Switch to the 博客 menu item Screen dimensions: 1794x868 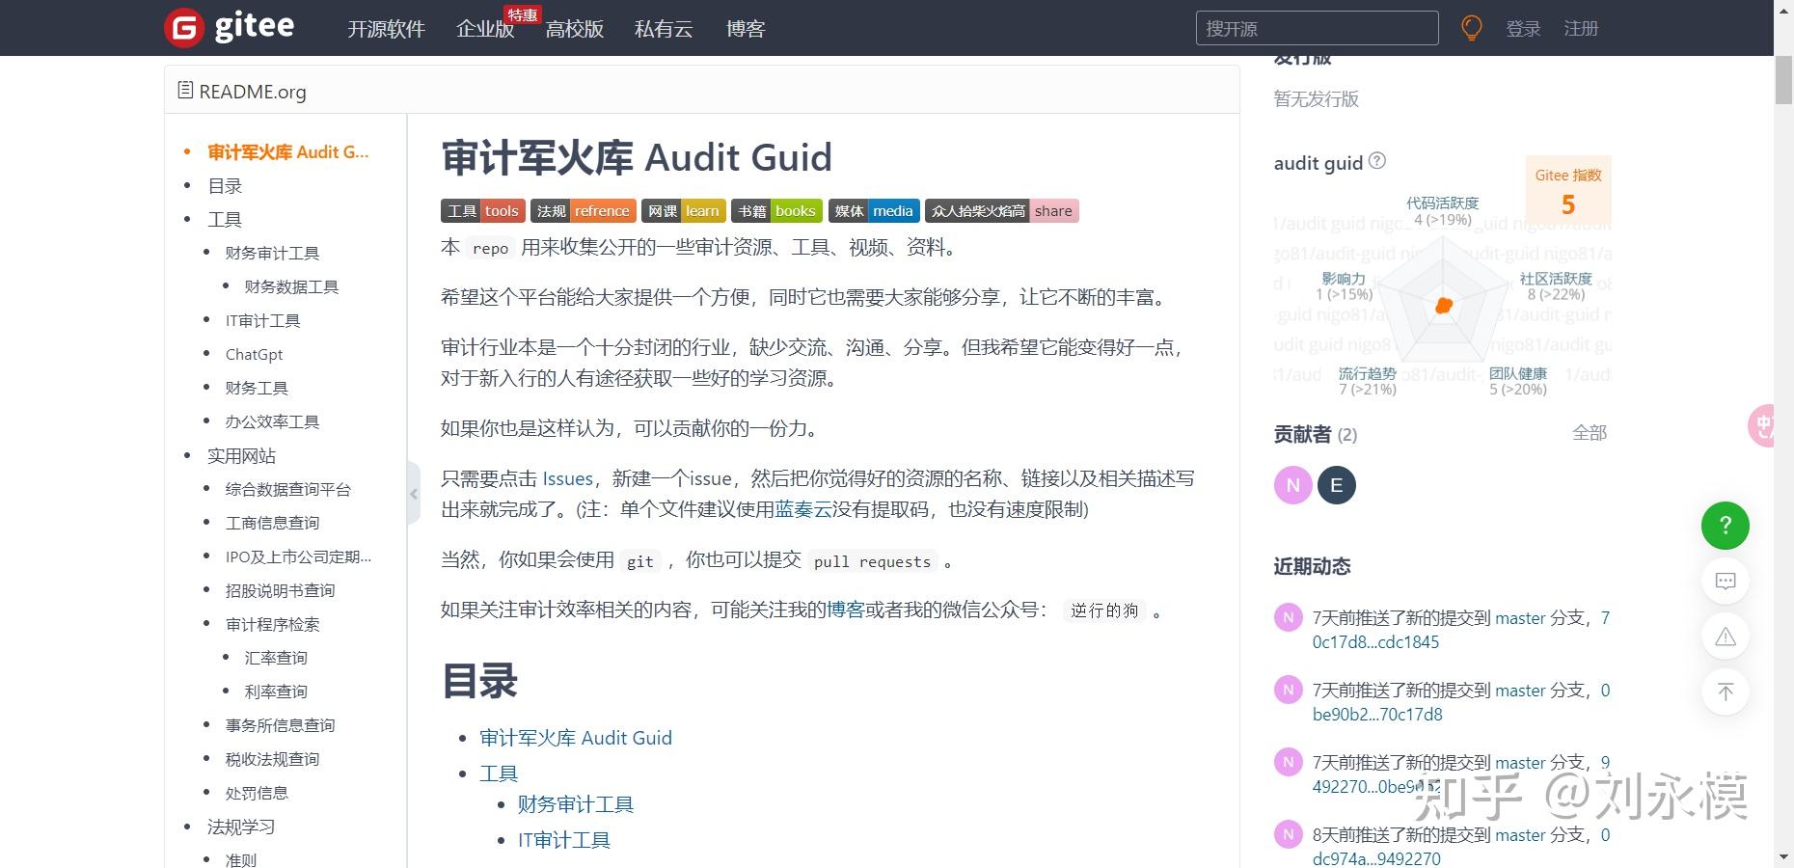click(745, 29)
